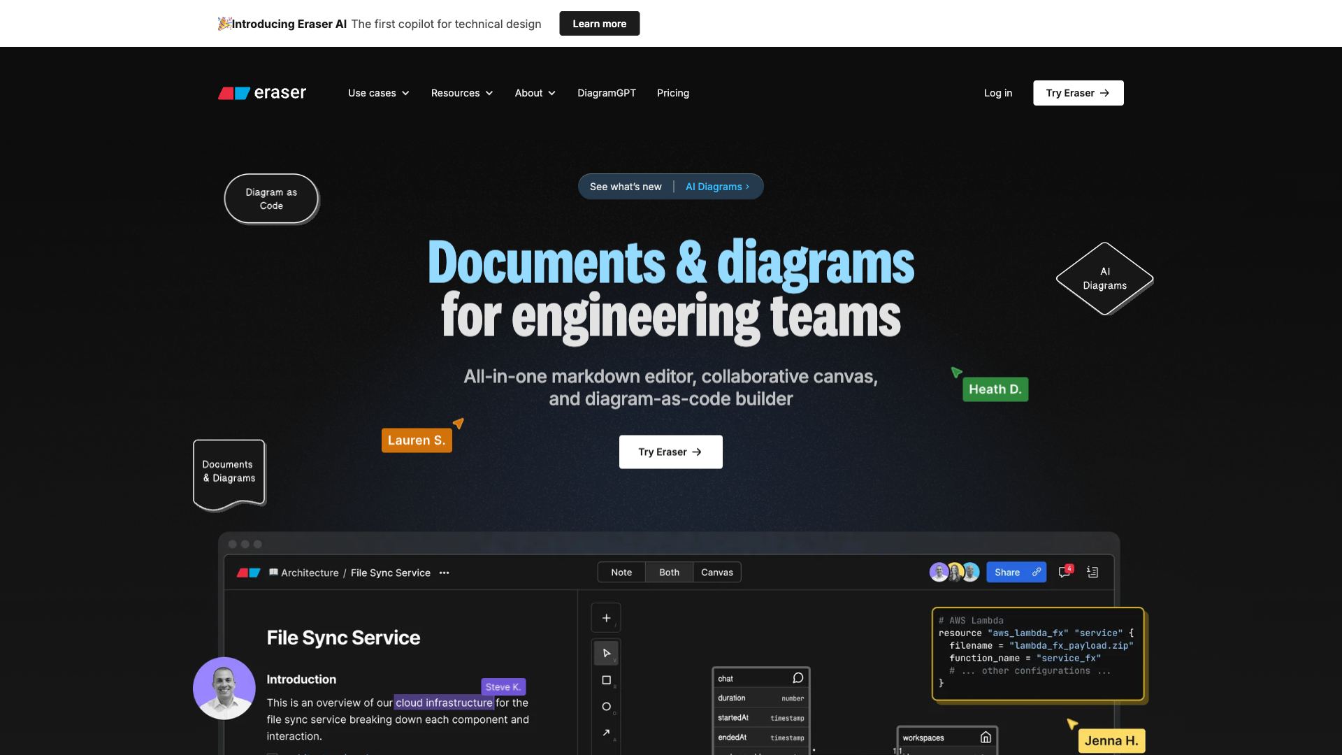Screen dimensions: 1342x755
Task: Click the Both view toggle option
Action: 668,572
